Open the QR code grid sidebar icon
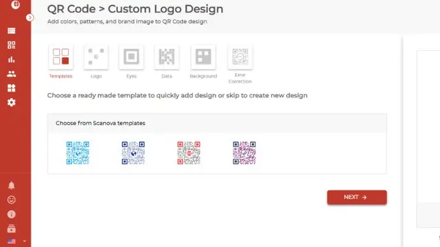The width and height of the screenshot is (440, 247). [11, 45]
